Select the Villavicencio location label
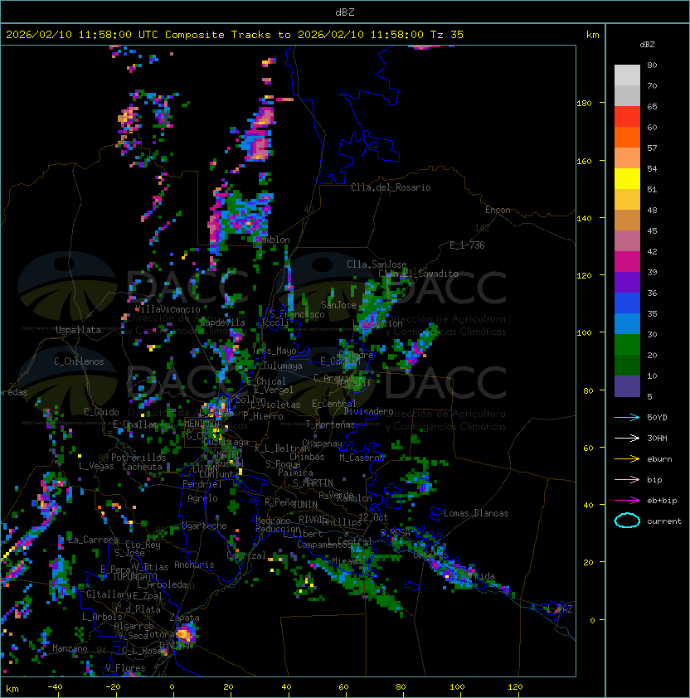Viewport: 690px width, 698px height. [167, 308]
